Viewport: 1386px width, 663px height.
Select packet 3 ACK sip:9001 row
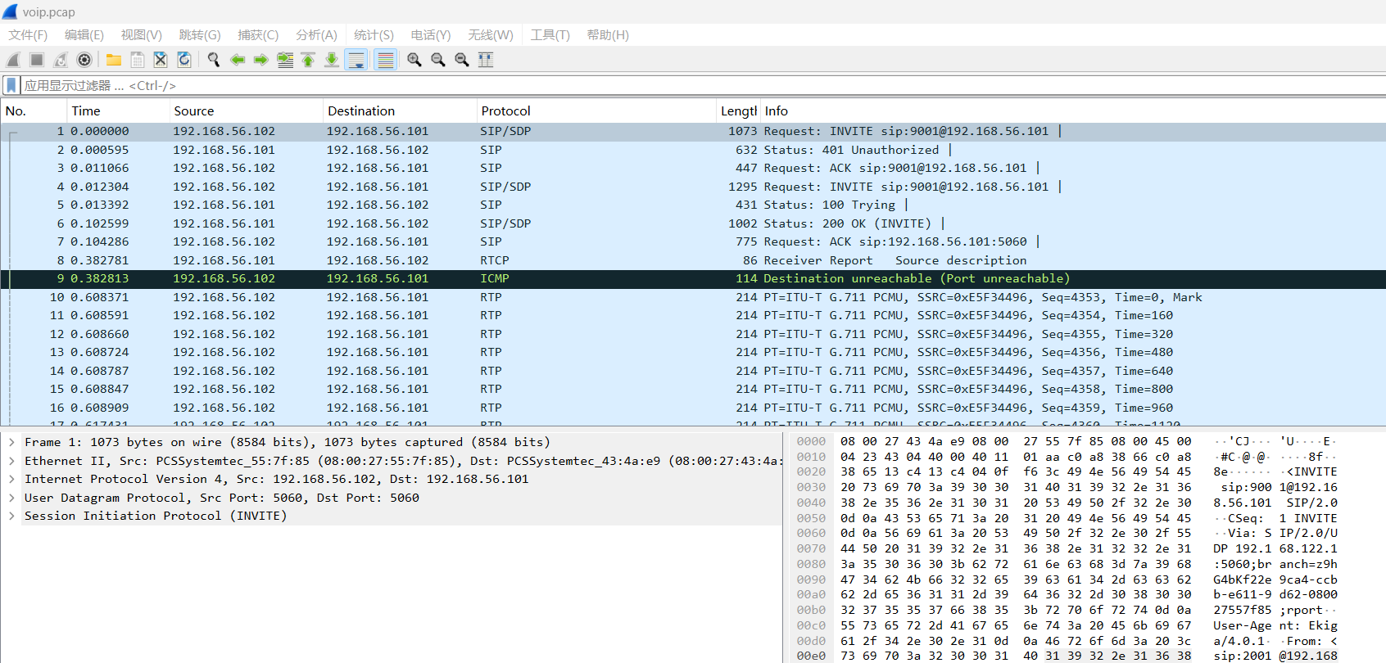[693, 168]
